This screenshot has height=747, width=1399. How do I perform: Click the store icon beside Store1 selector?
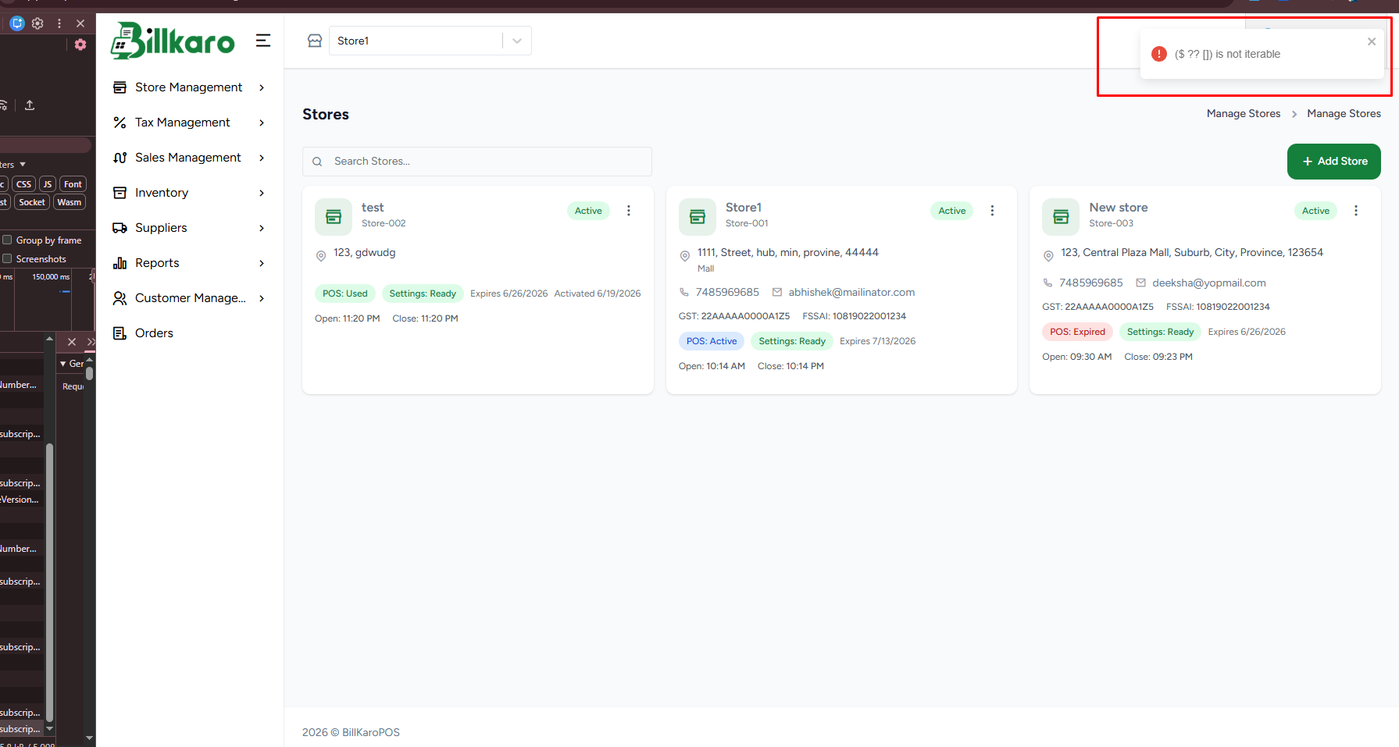[x=315, y=41]
